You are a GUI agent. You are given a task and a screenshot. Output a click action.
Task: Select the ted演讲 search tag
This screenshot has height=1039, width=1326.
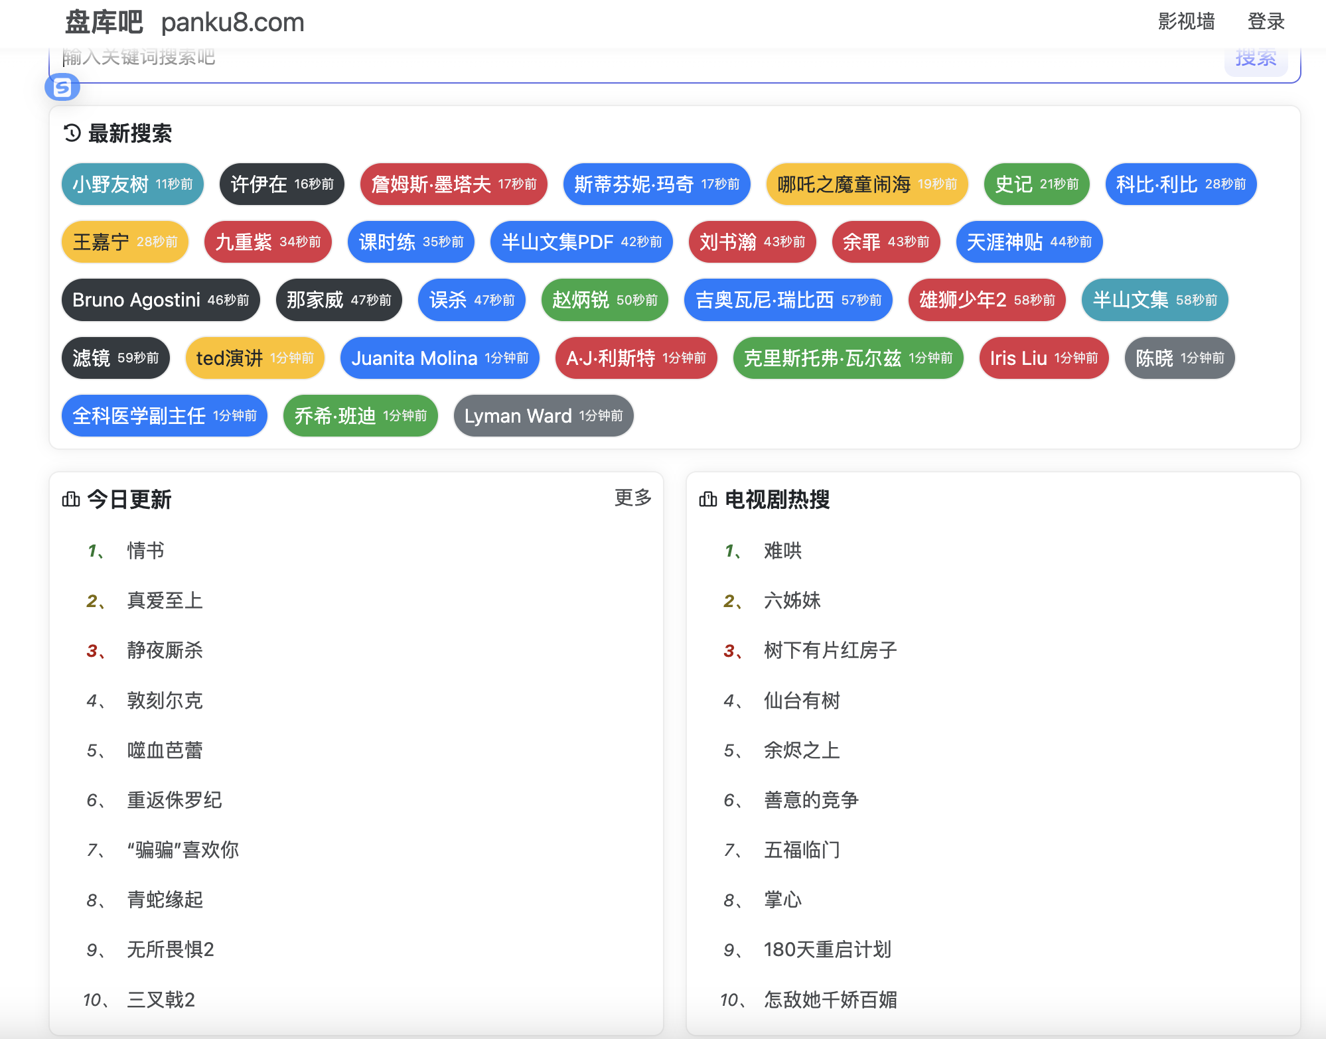pos(255,358)
